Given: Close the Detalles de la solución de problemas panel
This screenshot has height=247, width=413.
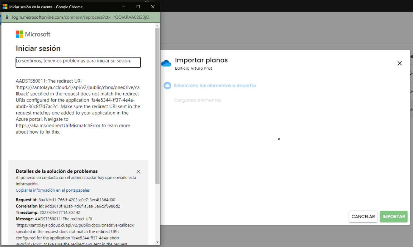Looking at the screenshot, I should tap(138, 172).
